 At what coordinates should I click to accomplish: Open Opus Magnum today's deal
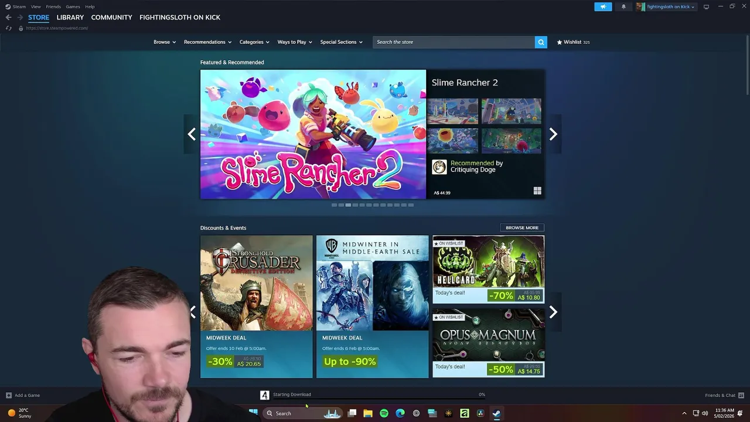pos(488,343)
